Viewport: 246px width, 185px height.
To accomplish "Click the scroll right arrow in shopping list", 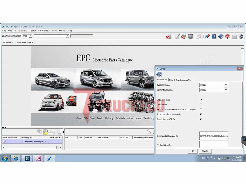I will point(61,147).
